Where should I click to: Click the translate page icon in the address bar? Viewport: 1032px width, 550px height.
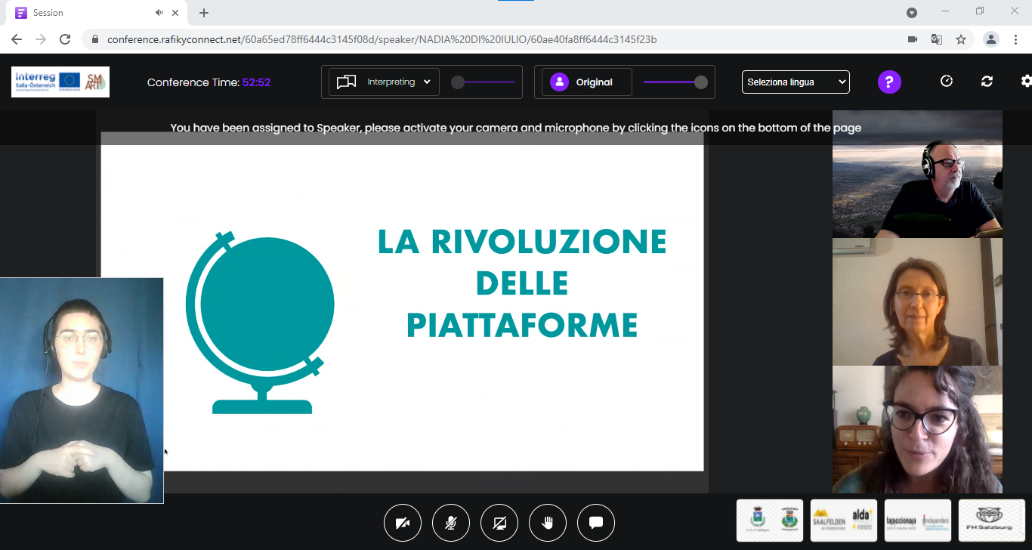[x=937, y=39]
